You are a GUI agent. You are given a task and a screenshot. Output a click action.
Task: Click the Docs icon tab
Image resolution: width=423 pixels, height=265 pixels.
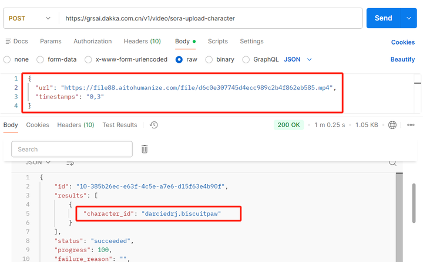pyautogui.click(x=16, y=42)
